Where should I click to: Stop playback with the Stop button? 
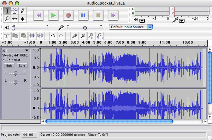[98, 15]
